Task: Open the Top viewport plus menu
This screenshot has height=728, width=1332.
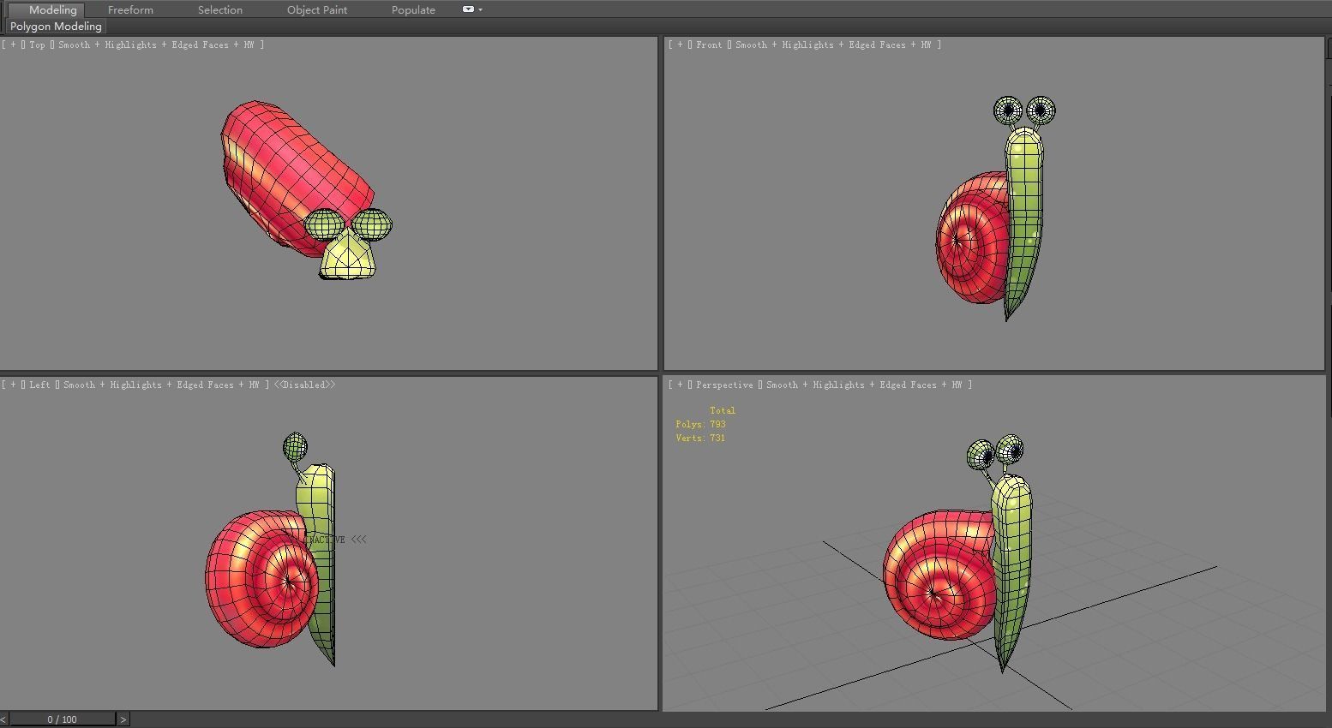Action: coord(13,45)
